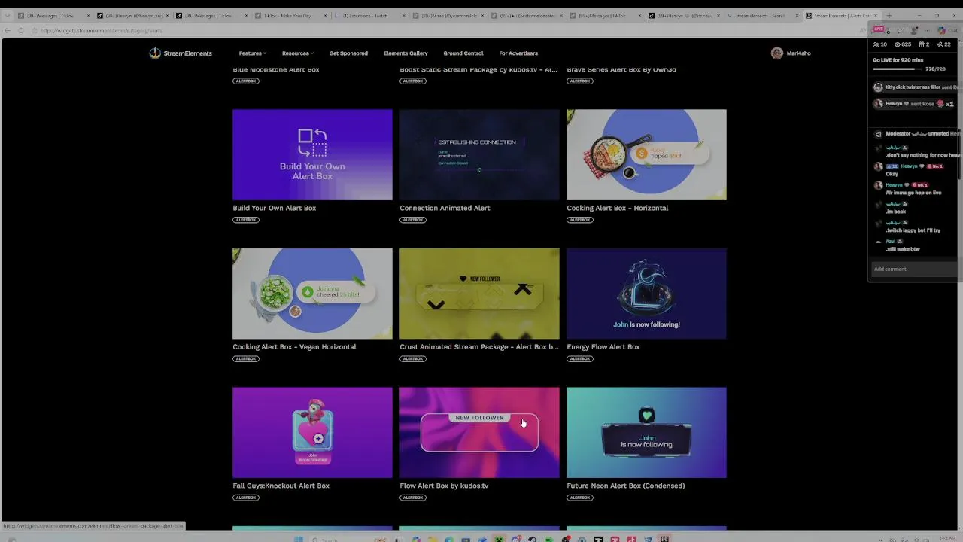963x542 pixels.
Task: Click Alertbox tag under Energy Flow
Action: [x=579, y=359]
